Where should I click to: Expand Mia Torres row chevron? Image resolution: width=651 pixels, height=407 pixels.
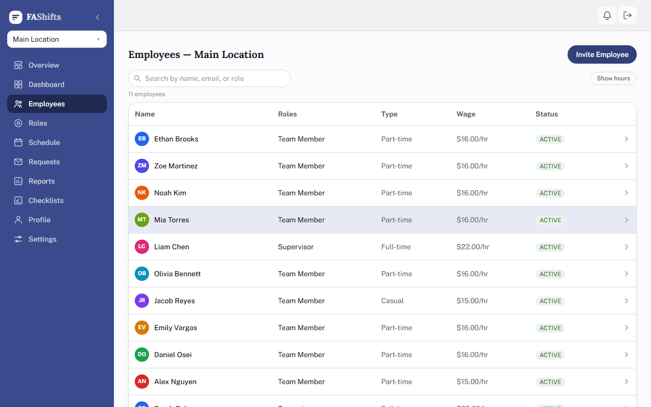coord(627,220)
